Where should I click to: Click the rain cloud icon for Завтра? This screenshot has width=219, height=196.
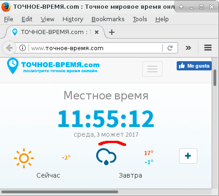click(106, 156)
